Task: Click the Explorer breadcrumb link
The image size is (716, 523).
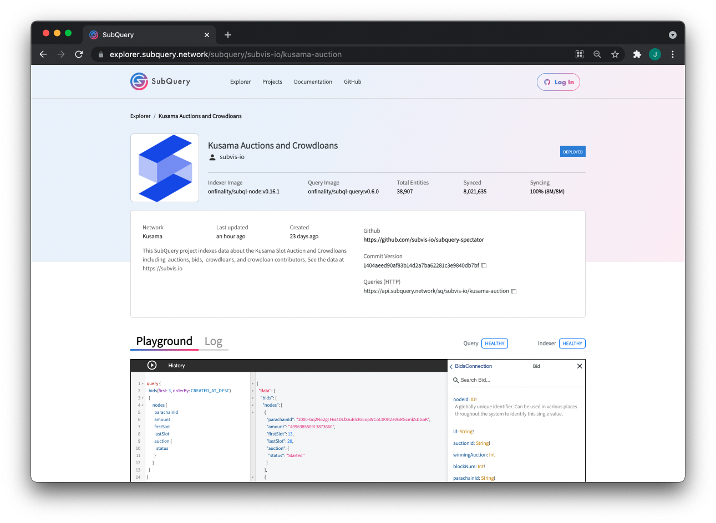Action: pos(140,116)
